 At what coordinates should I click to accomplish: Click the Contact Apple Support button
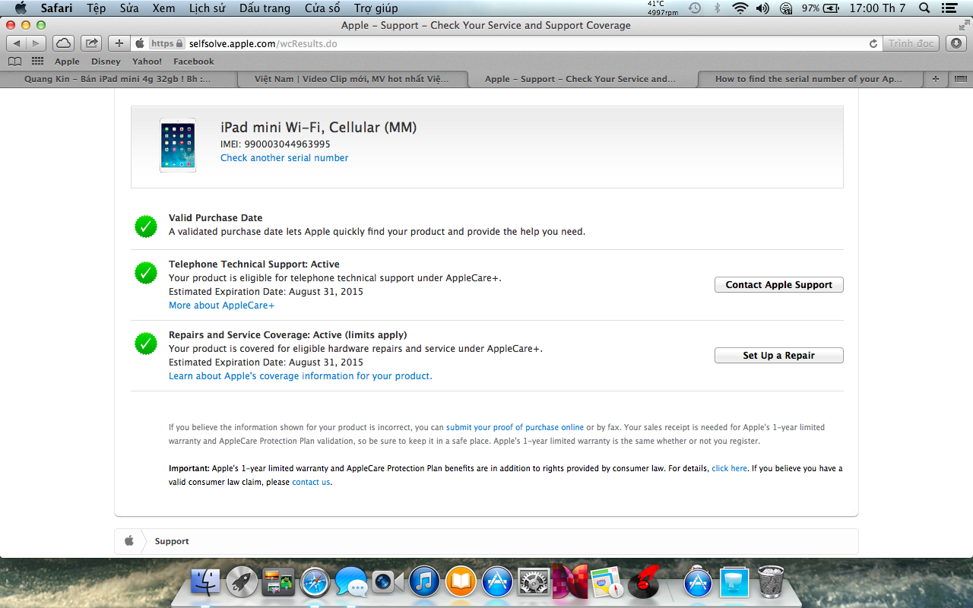tap(778, 285)
